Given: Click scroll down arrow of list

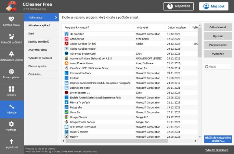Looking at the screenshot, I should [200, 137].
